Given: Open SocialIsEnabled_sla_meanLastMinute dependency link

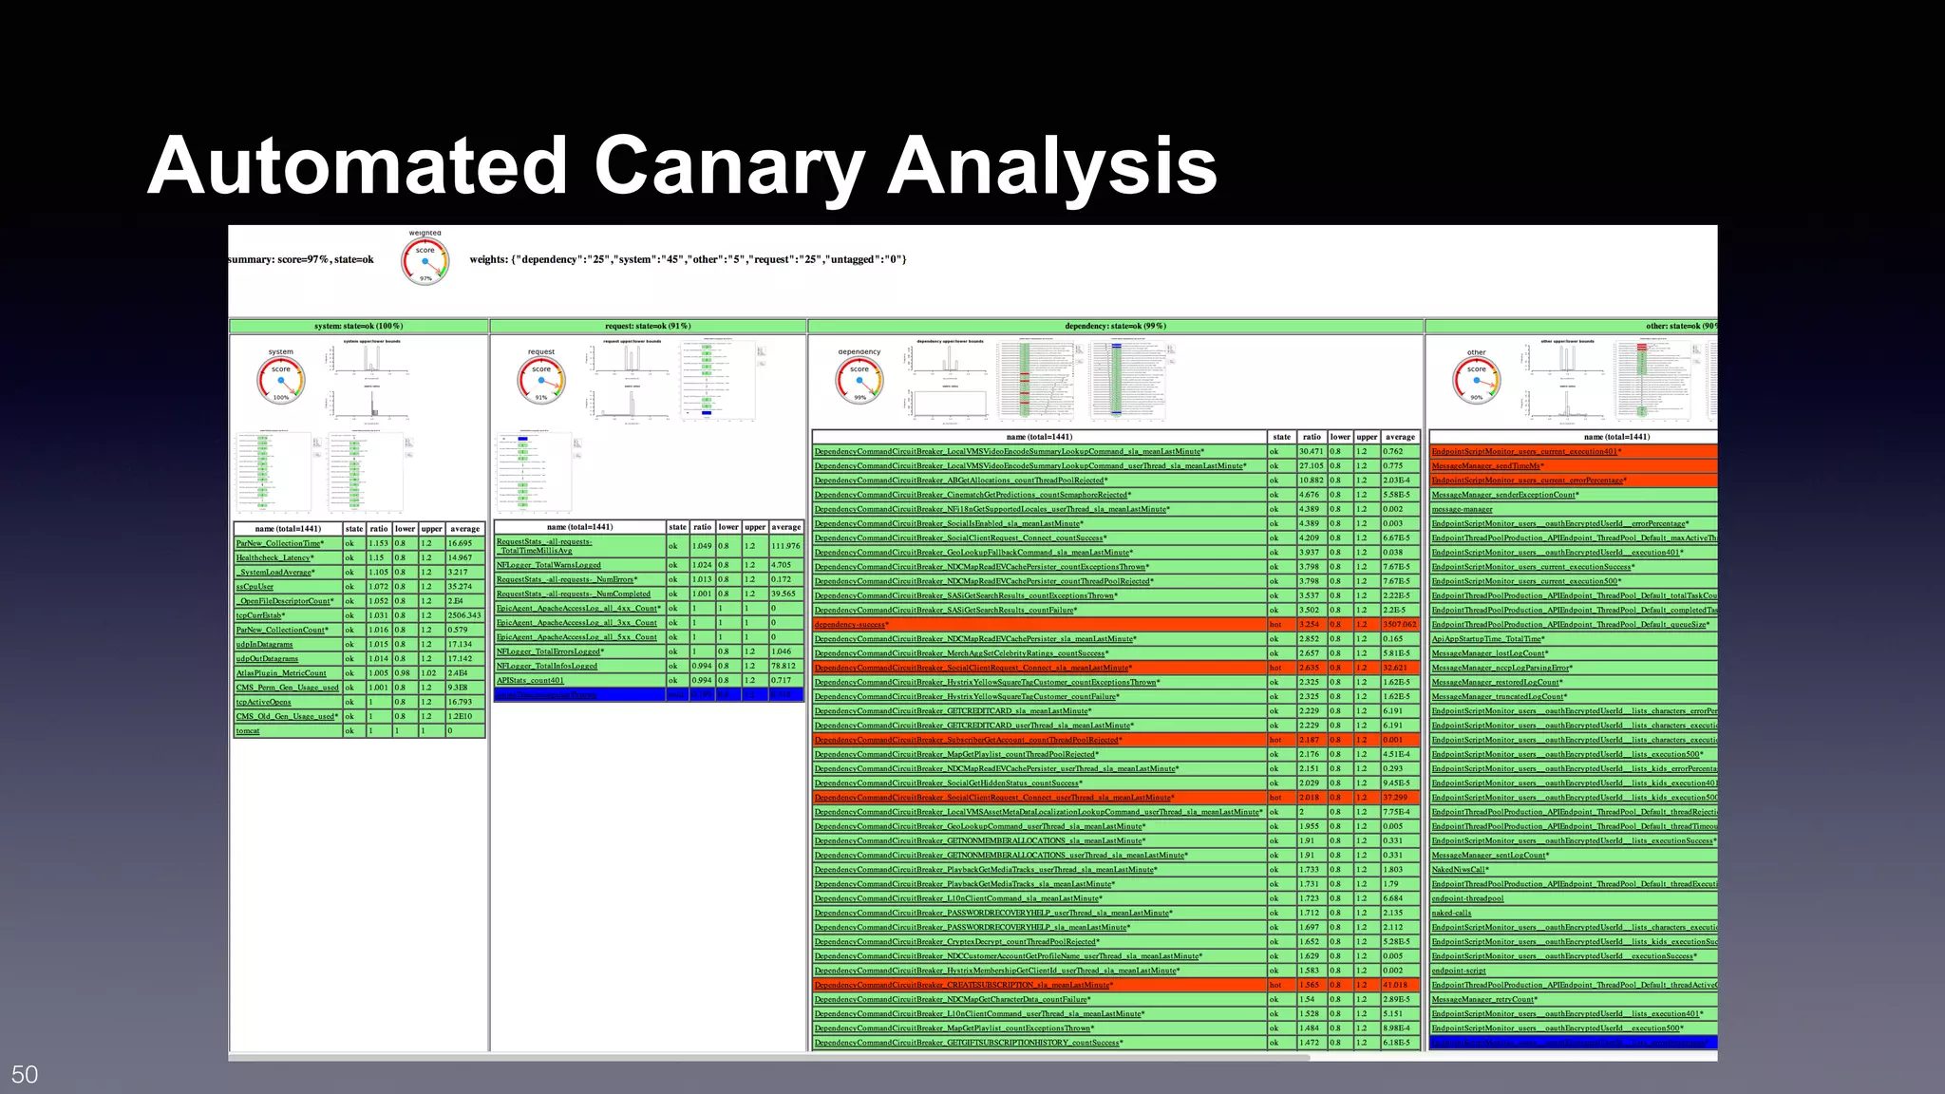Looking at the screenshot, I should click(x=949, y=523).
